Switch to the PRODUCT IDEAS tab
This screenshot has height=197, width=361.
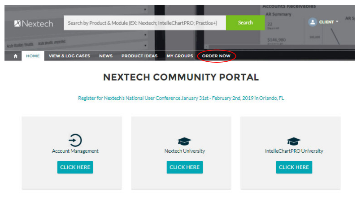[x=139, y=56]
